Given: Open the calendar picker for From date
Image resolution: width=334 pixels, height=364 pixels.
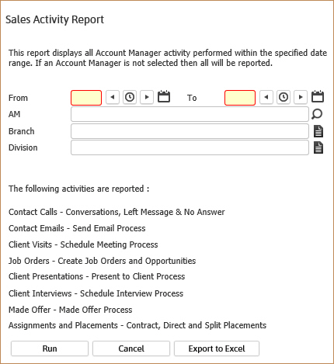Looking at the screenshot, I should 164,96.
